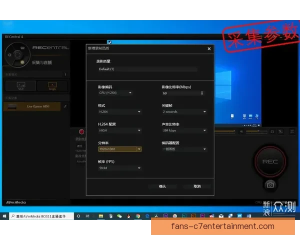Click the 影像比特率 value field showing 60
Screen dimensions: 300x240
click(x=180, y=93)
